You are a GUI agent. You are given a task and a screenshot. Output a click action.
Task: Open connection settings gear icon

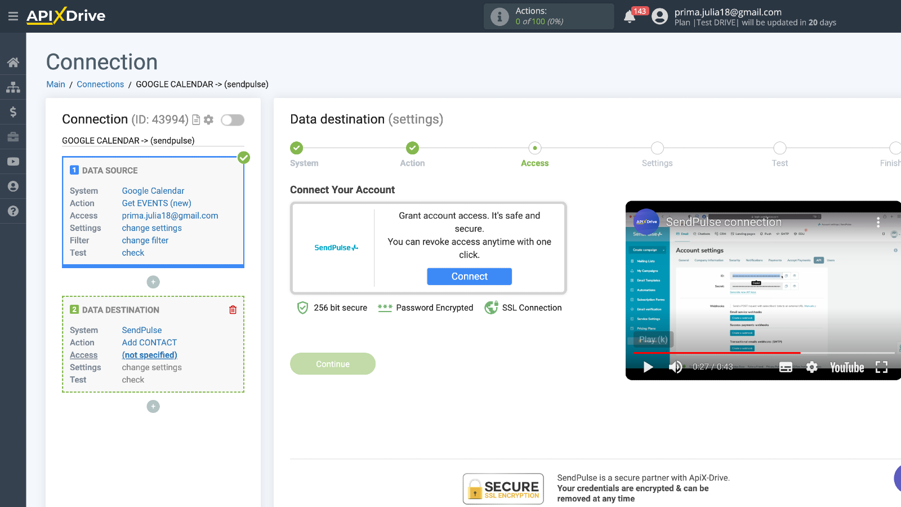coord(208,120)
